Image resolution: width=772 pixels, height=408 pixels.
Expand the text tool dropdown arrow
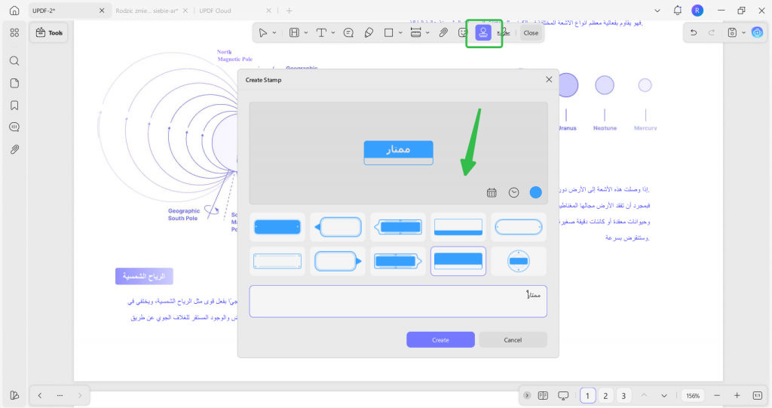tap(332, 33)
